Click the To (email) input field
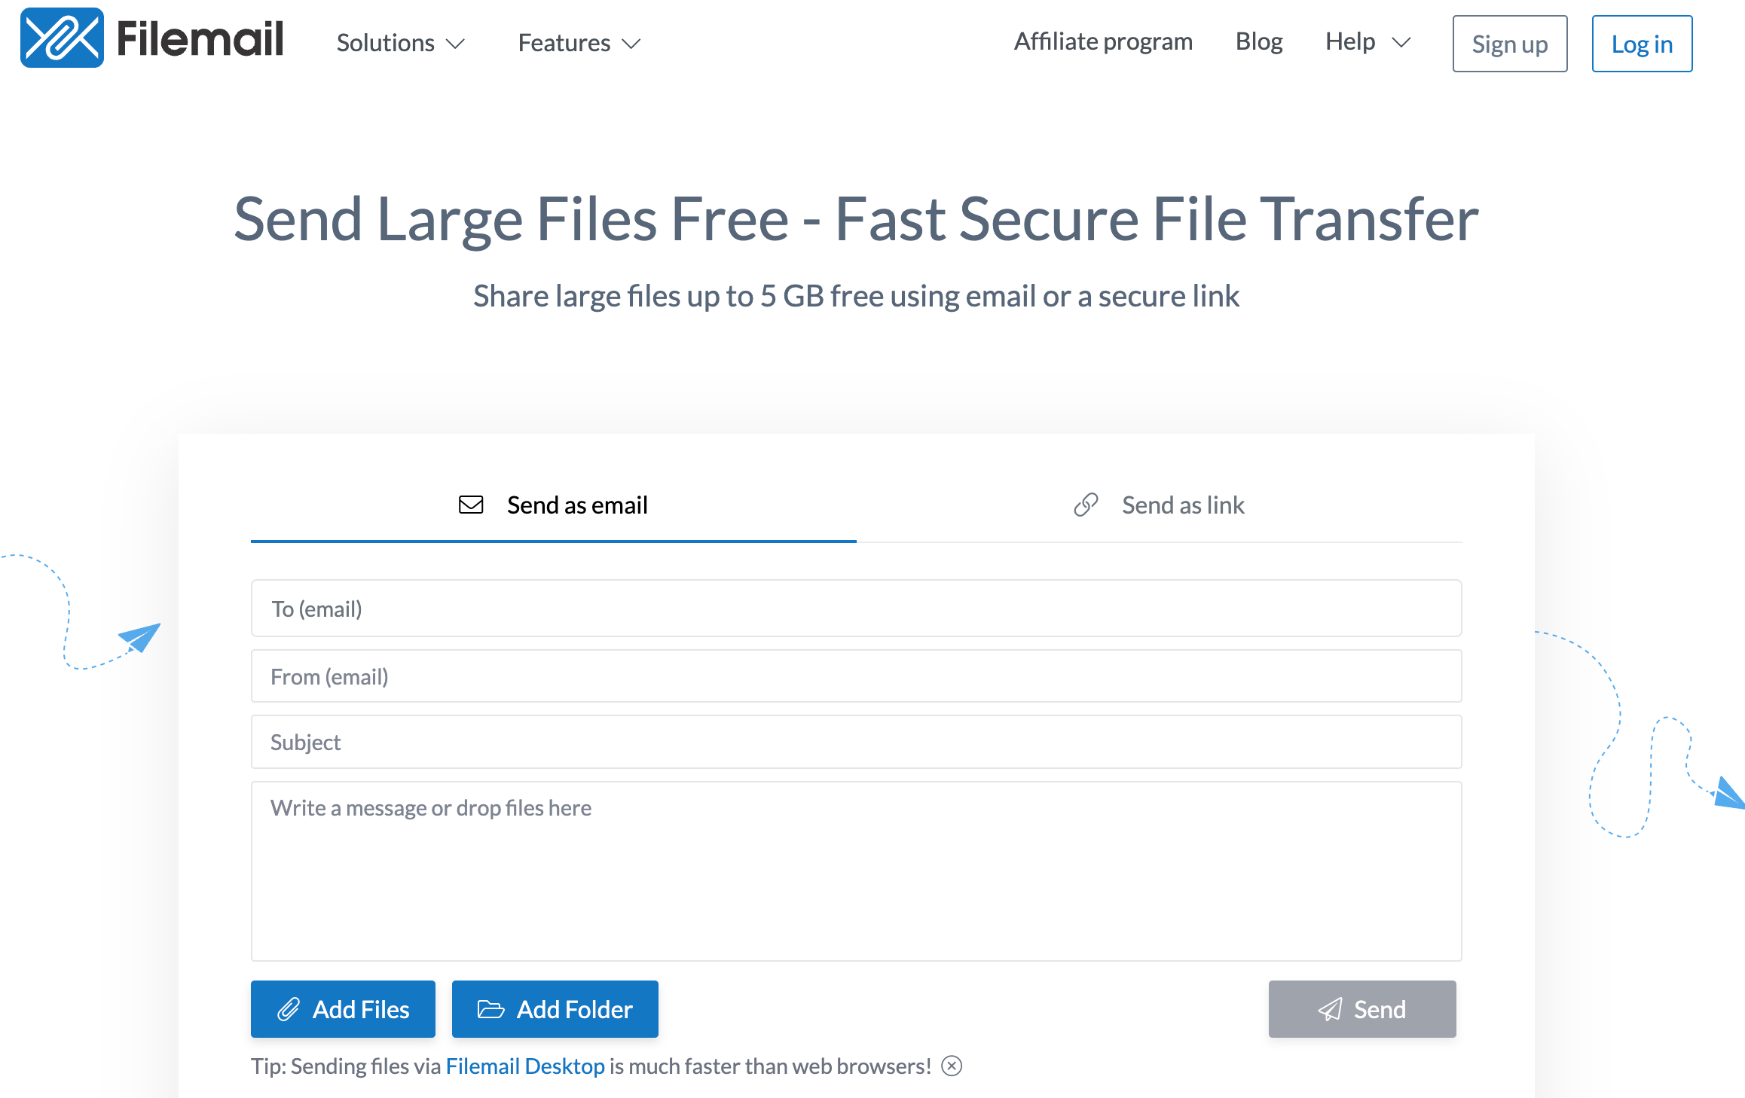Screen dimensions: 1745x1098 (855, 608)
